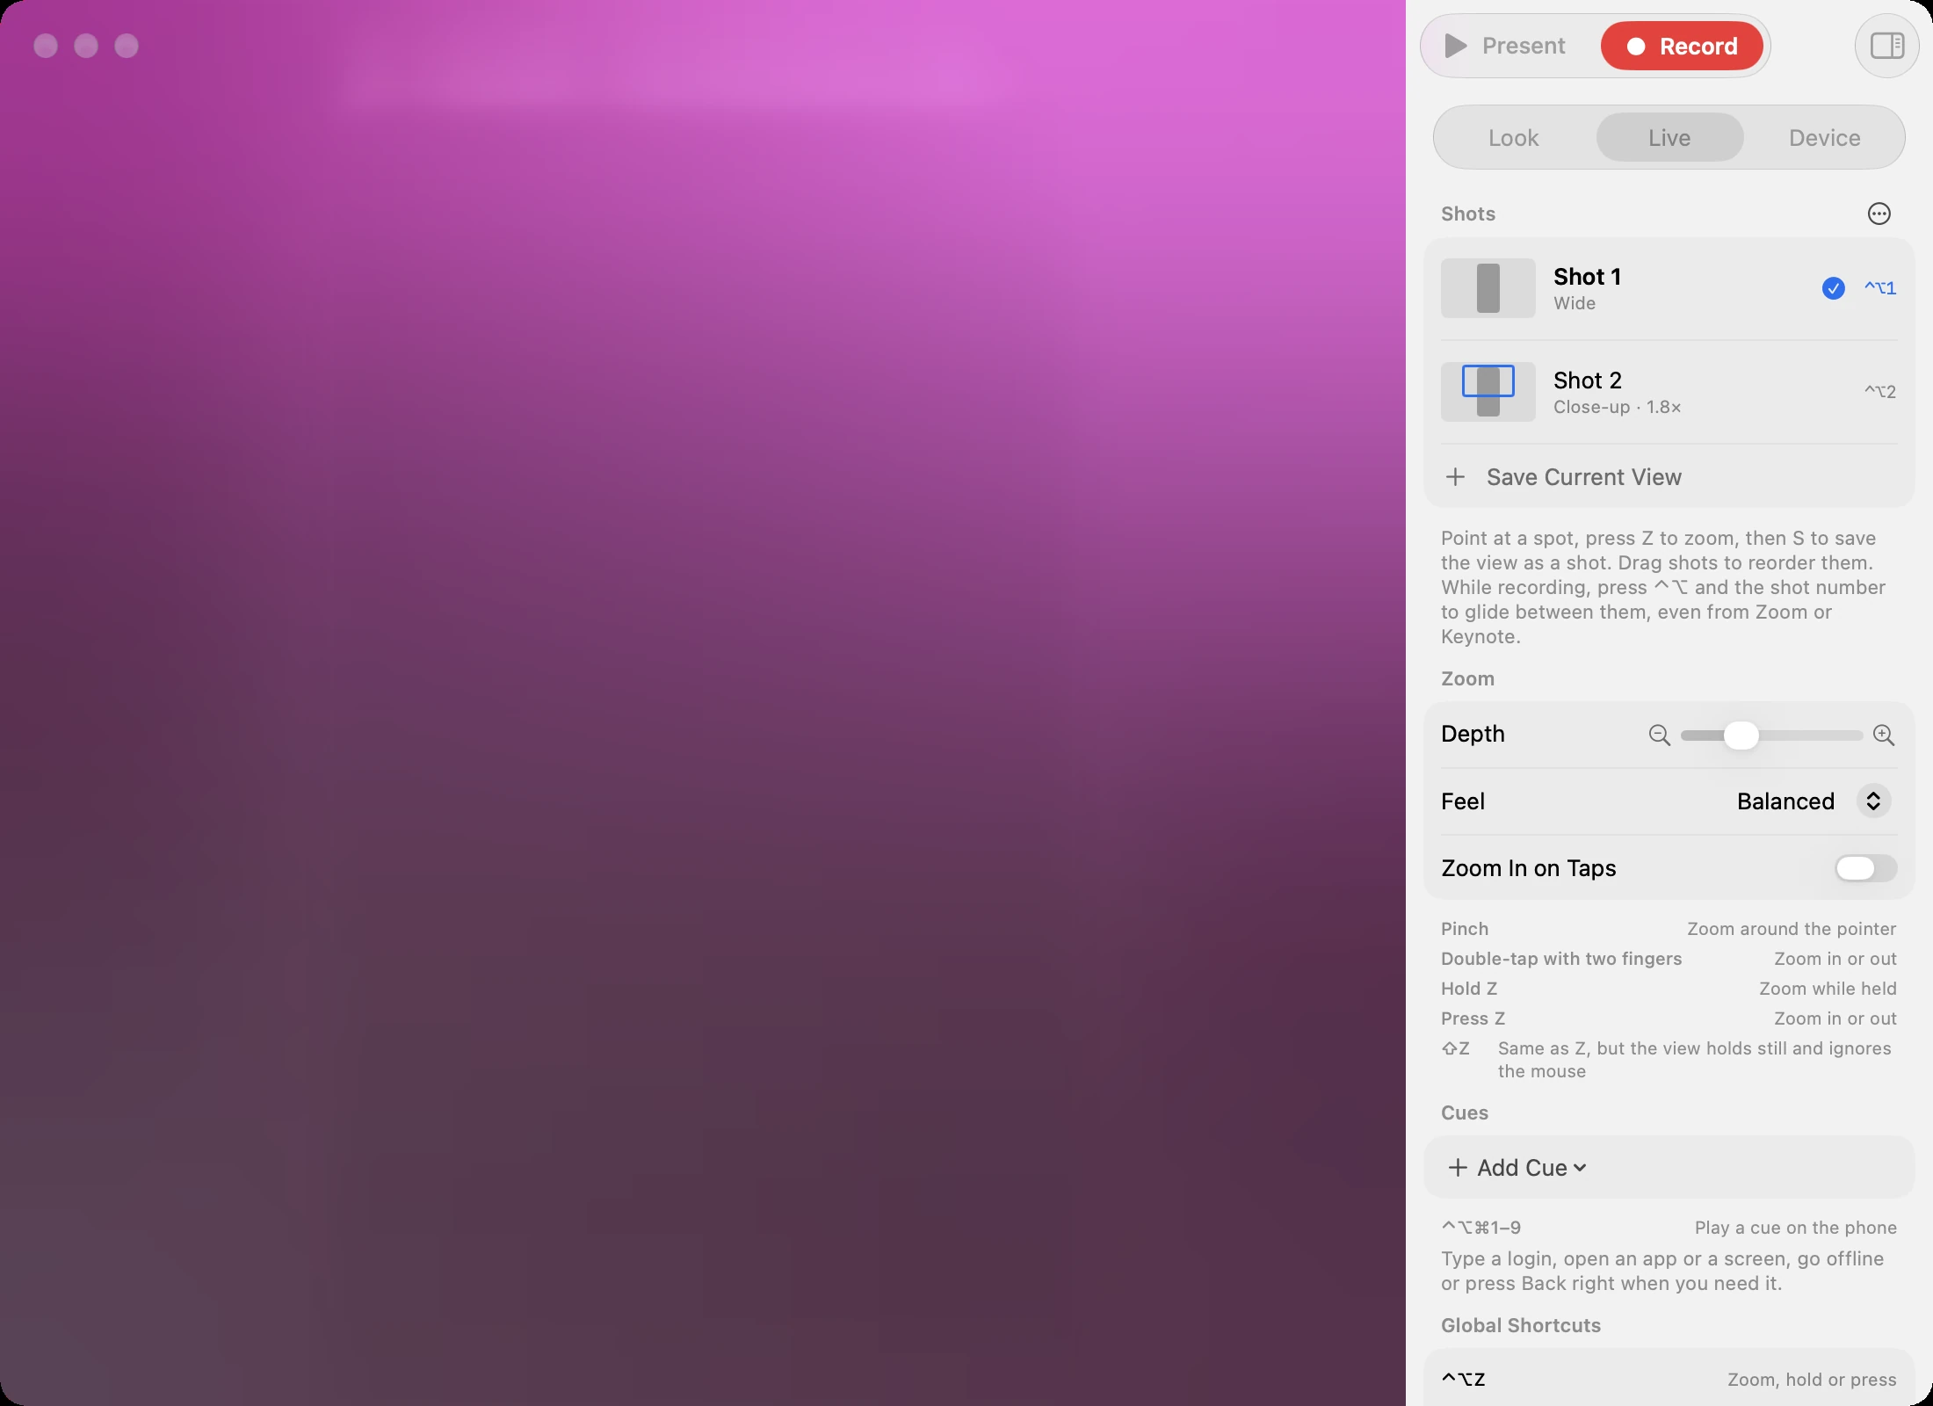The width and height of the screenshot is (1933, 1406).
Task: Click the 'Double-tap with two fingers' label
Action: 1561,959
